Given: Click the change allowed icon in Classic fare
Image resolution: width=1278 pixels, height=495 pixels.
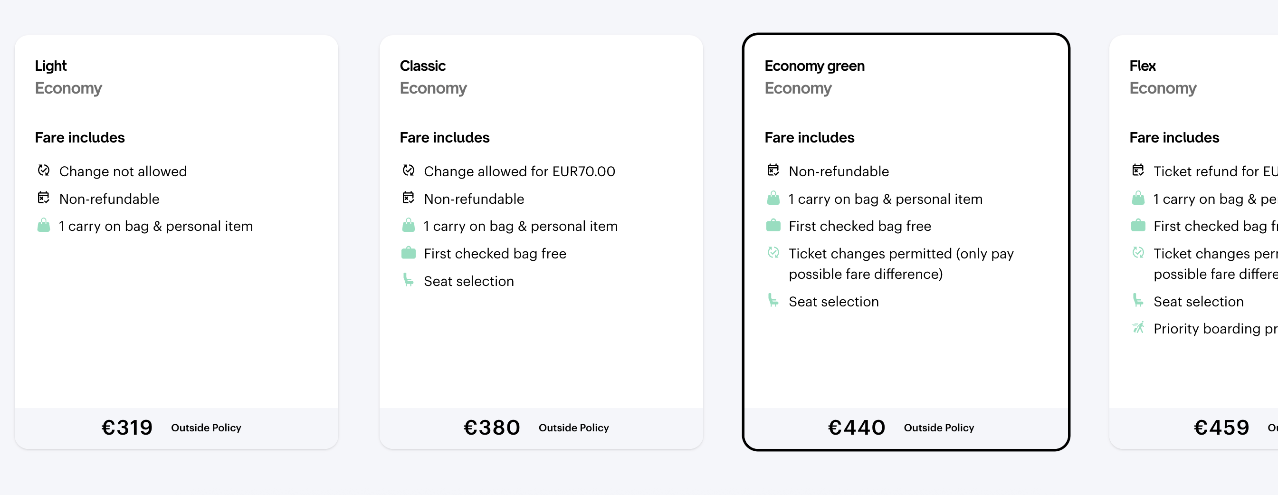Looking at the screenshot, I should click(408, 171).
